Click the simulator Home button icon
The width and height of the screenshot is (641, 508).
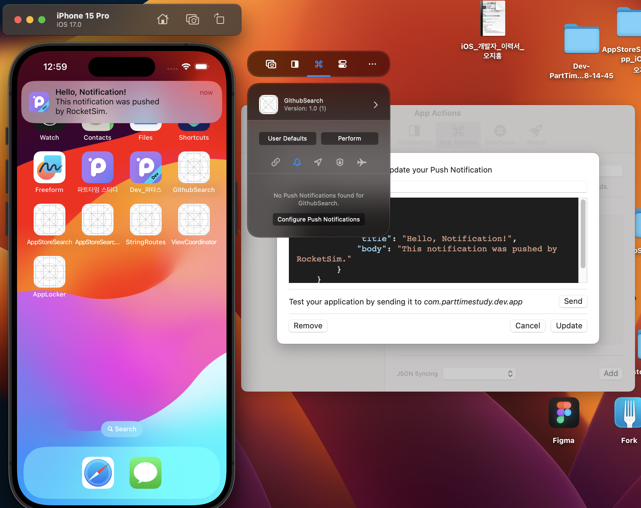(x=163, y=19)
